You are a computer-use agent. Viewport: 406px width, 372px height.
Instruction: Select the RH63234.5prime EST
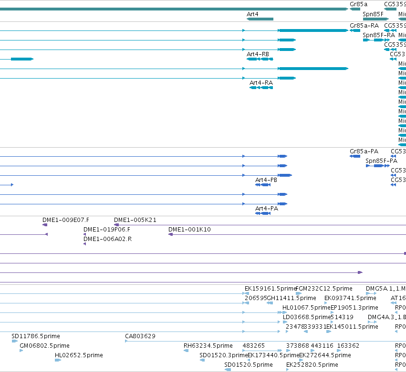coord(186,351)
